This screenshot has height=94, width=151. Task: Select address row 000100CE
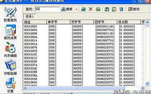30,51
